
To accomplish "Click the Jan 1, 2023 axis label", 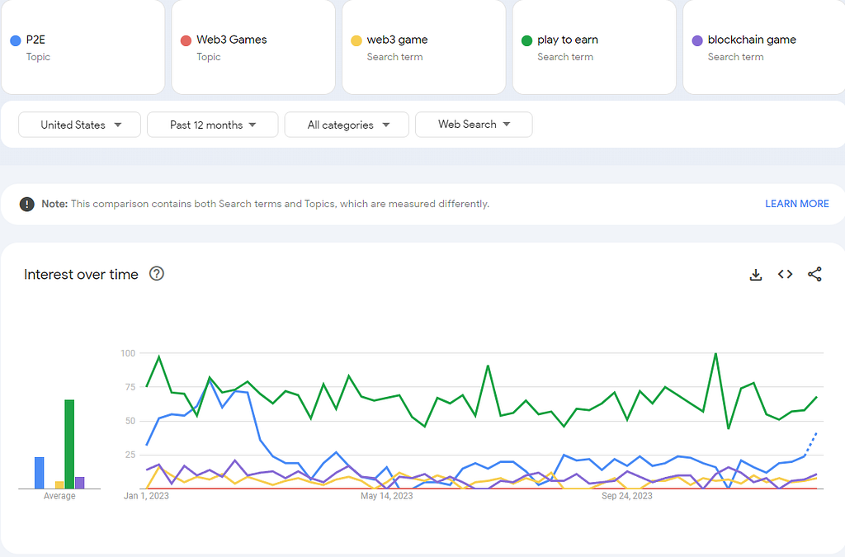I will coord(146,496).
